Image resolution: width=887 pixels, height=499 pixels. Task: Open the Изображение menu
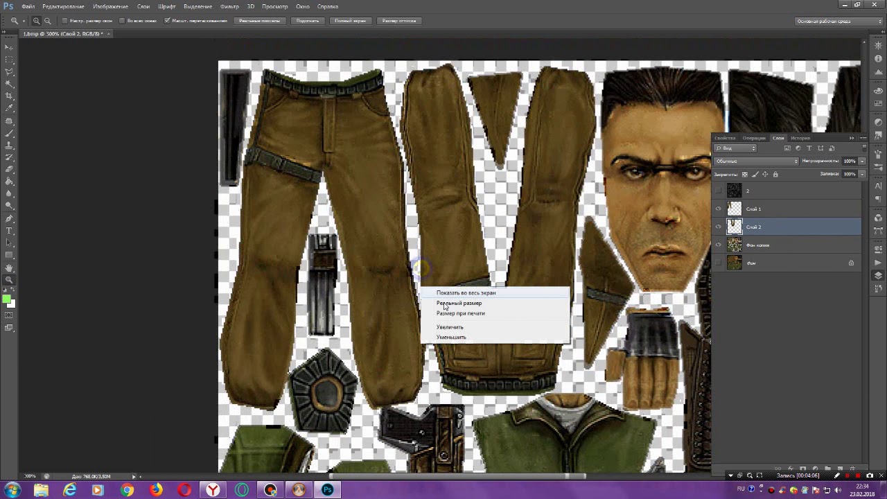(110, 6)
